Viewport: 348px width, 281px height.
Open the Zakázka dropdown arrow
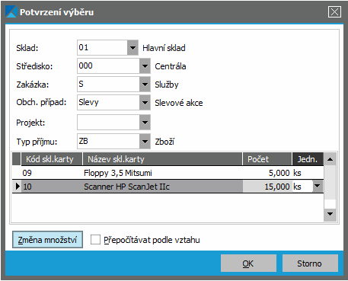(x=145, y=85)
